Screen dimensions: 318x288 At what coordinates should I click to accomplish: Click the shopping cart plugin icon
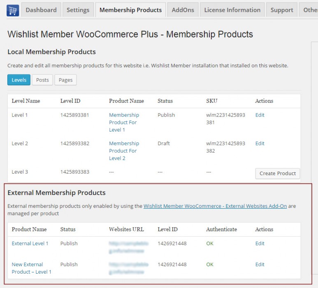13,10
